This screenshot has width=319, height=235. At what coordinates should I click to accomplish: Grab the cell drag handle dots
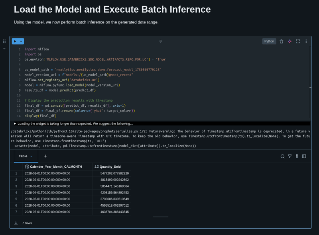tap(4, 41)
